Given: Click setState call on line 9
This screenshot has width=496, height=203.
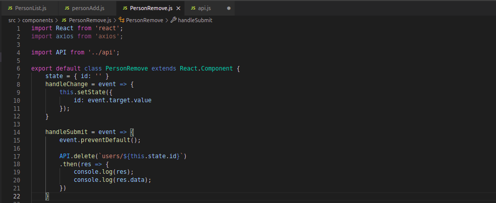Looking at the screenshot, I should pyautogui.click(x=91, y=93).
